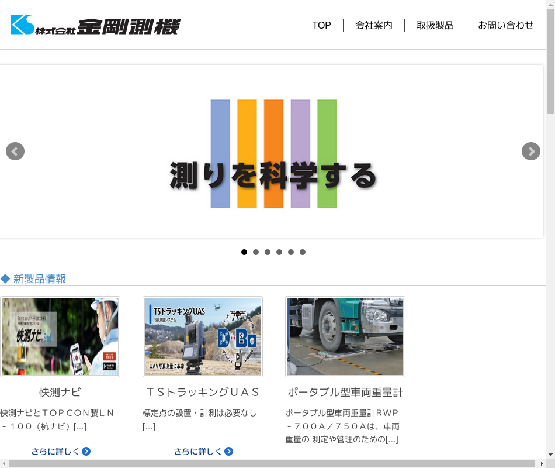Click さらに詳しく under TSトラッキングUAS
The height and width of the screenshot is (468, 555).
203,451
